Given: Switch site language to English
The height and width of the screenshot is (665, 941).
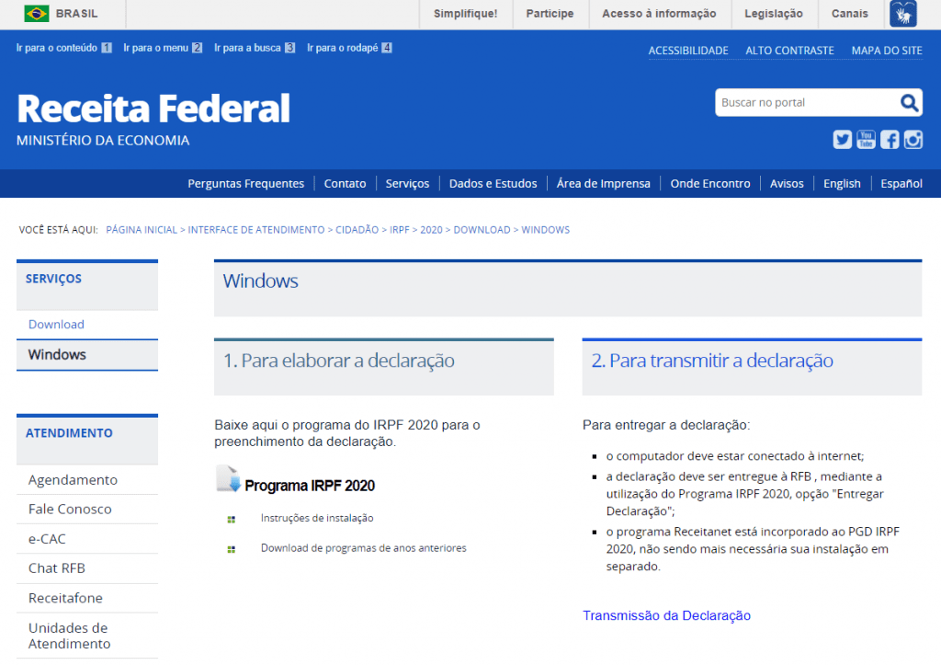Looking at the screenshot, I should [842, 184].
